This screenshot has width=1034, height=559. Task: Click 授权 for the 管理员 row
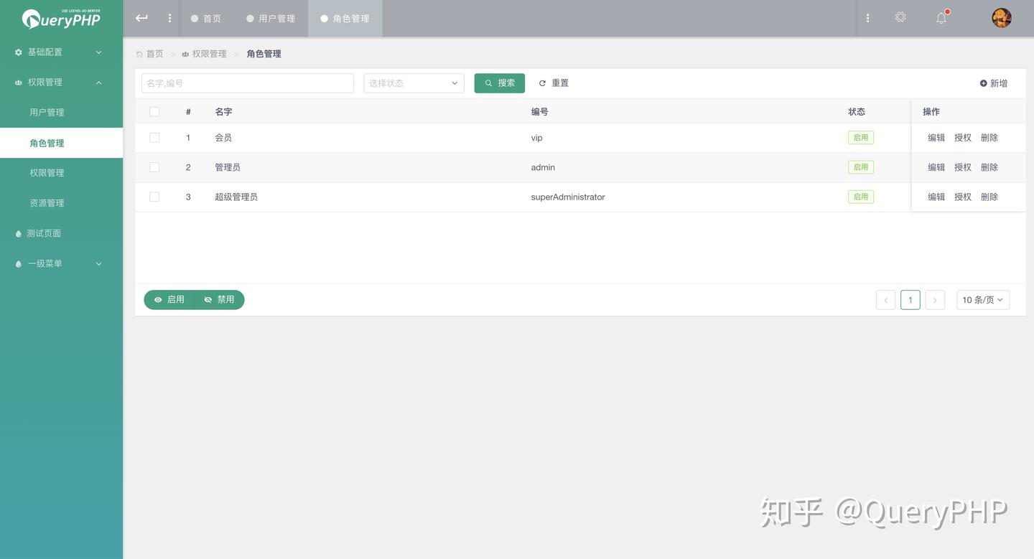(x=963, y=167)
